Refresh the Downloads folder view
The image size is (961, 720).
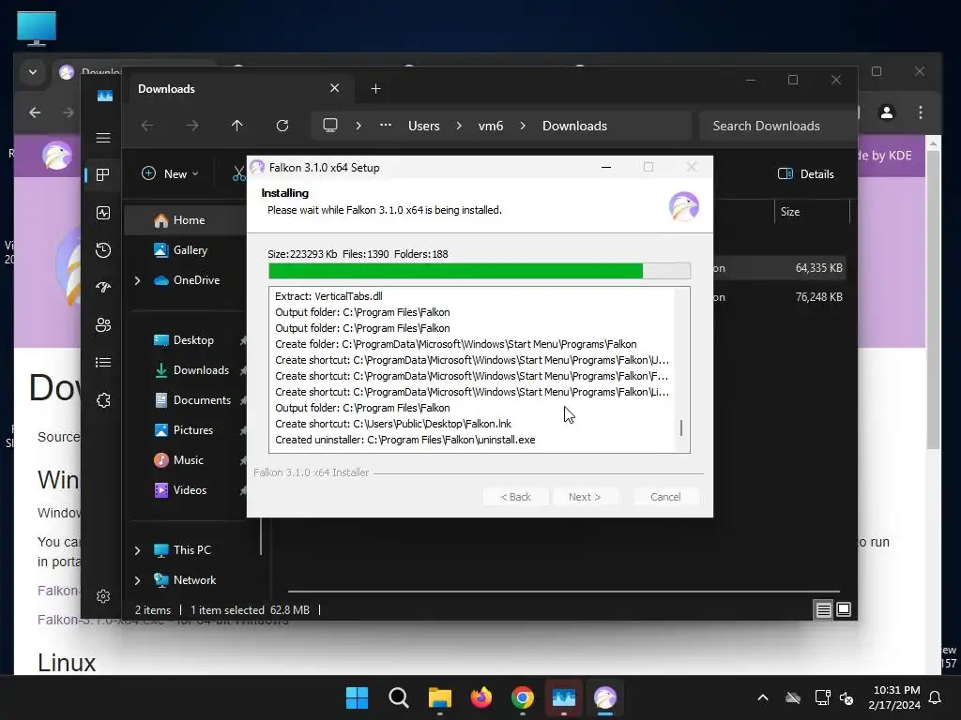tap(282, 126)
